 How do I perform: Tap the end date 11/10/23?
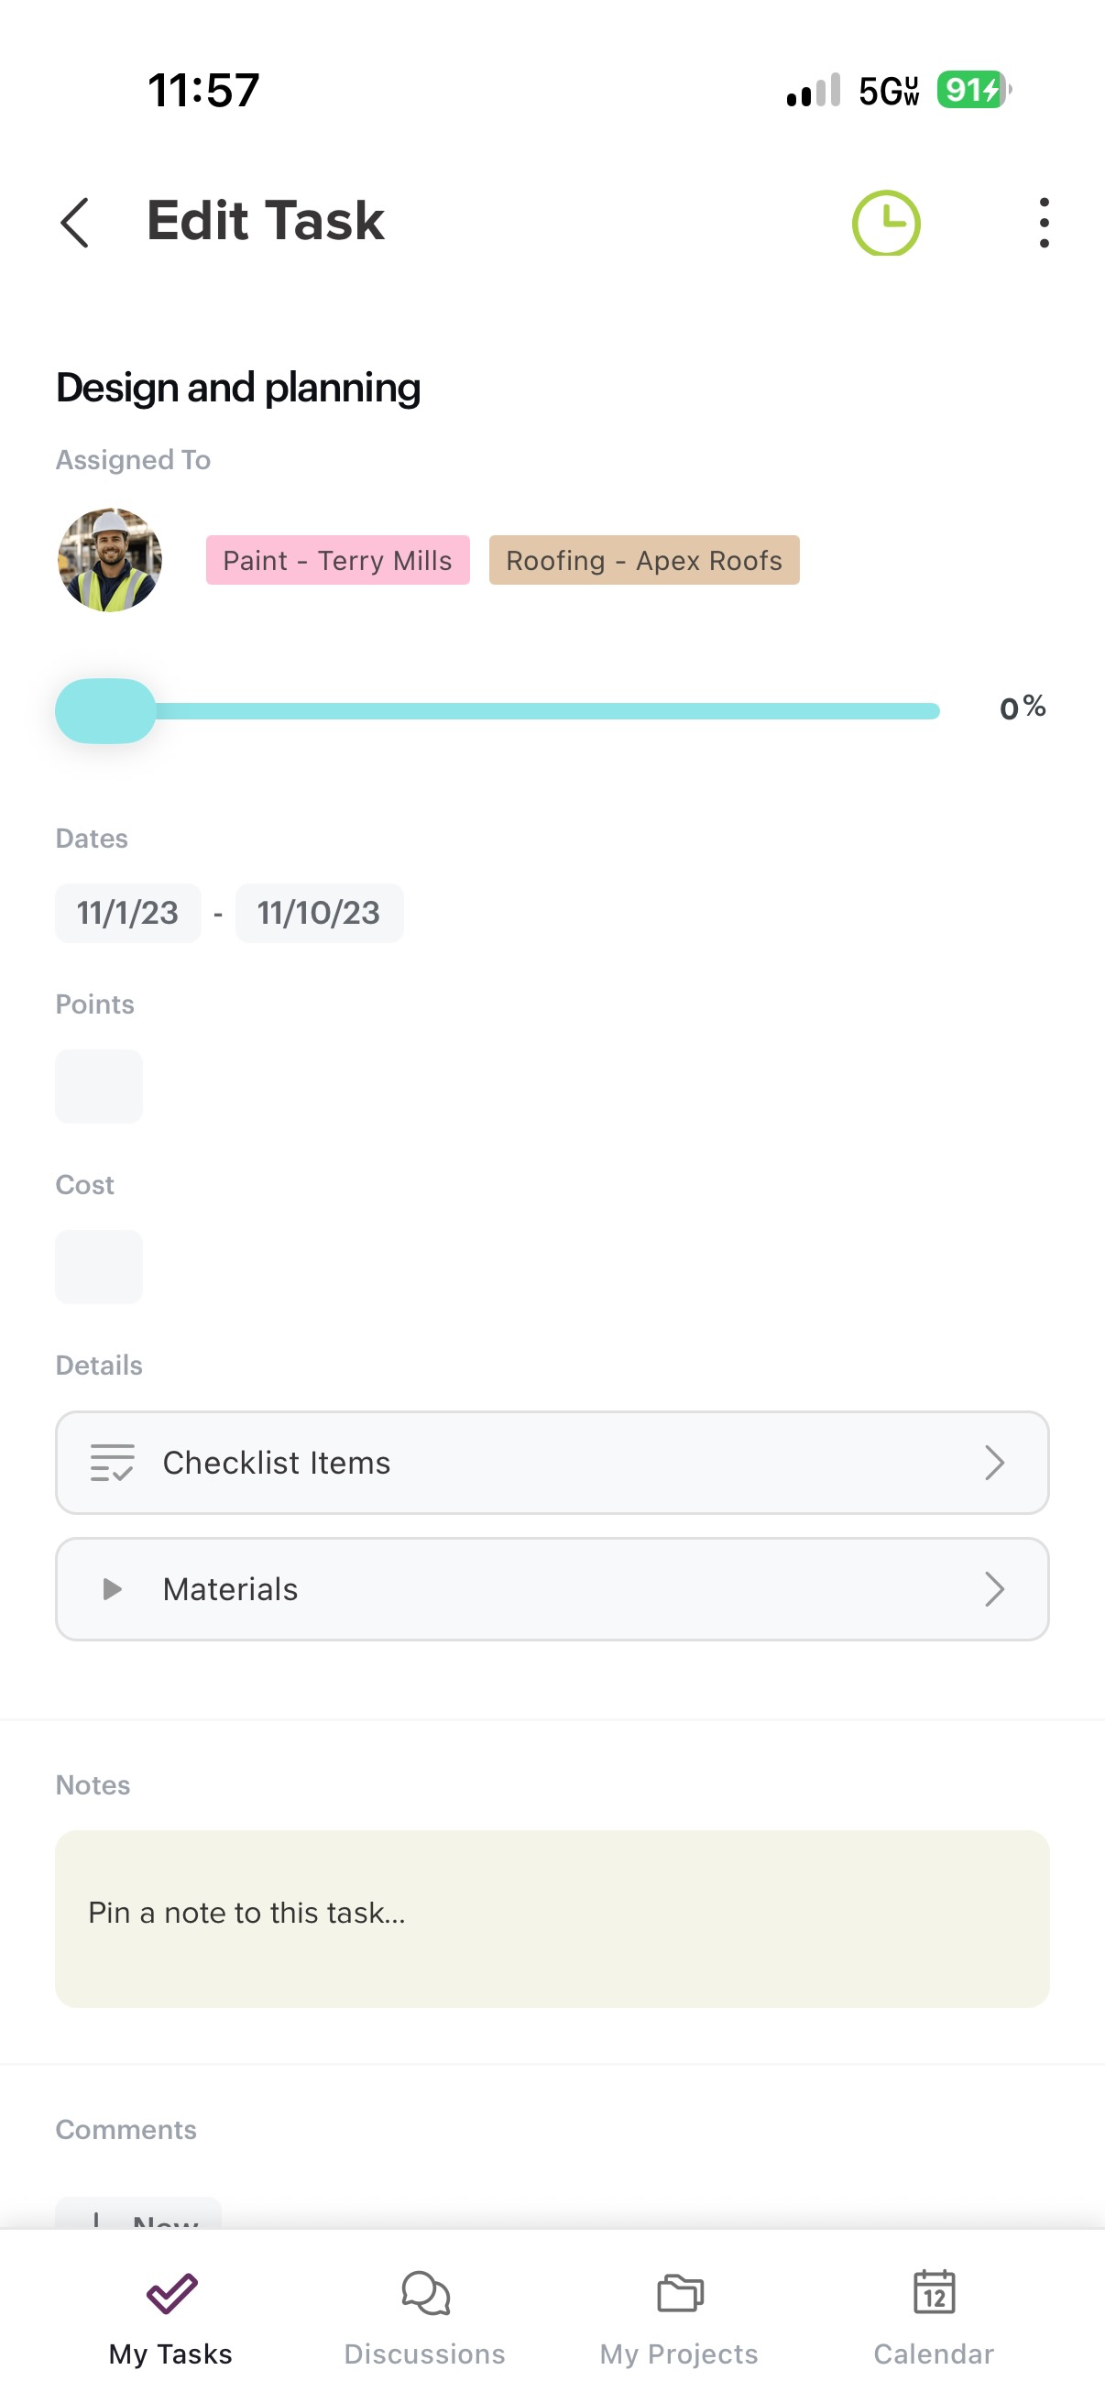319,912
